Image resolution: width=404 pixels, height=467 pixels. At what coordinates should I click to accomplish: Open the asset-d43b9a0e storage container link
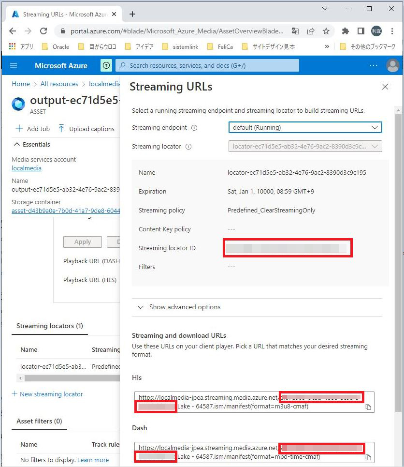(66, 211)
